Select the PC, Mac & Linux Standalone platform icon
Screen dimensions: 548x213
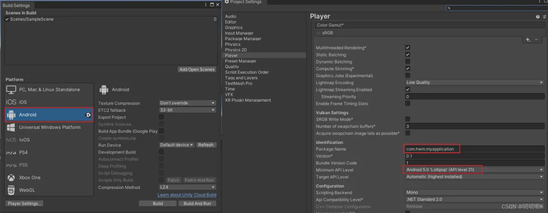pos(11,90)
